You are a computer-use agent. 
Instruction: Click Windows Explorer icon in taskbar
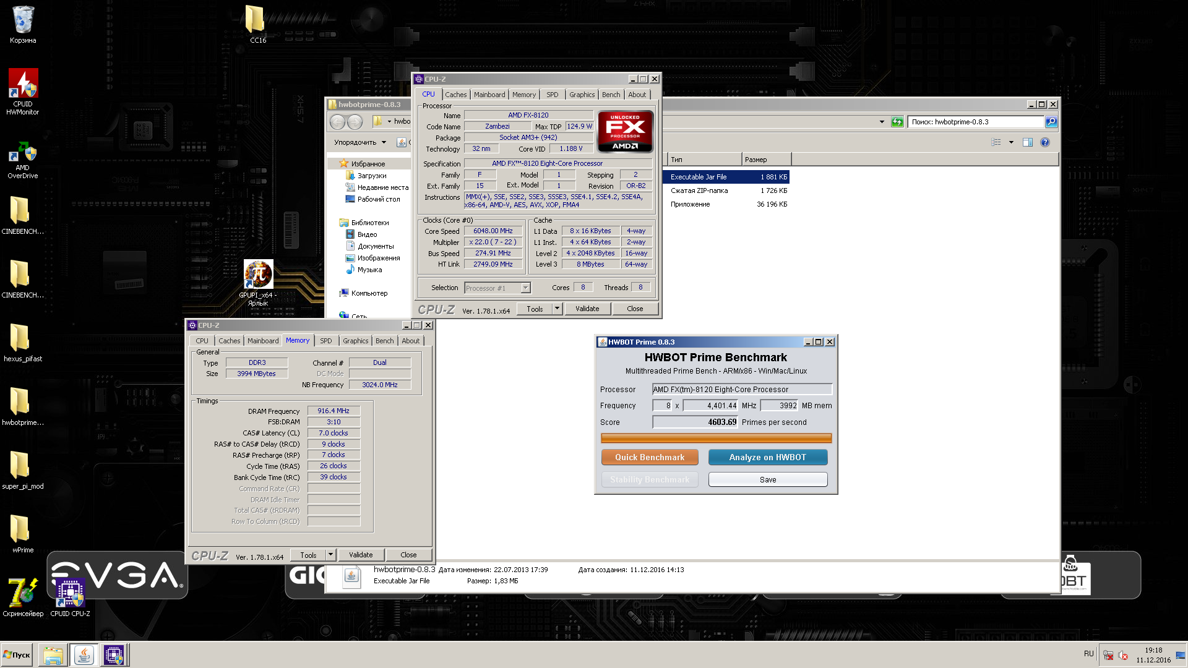(x=53, y=655)
